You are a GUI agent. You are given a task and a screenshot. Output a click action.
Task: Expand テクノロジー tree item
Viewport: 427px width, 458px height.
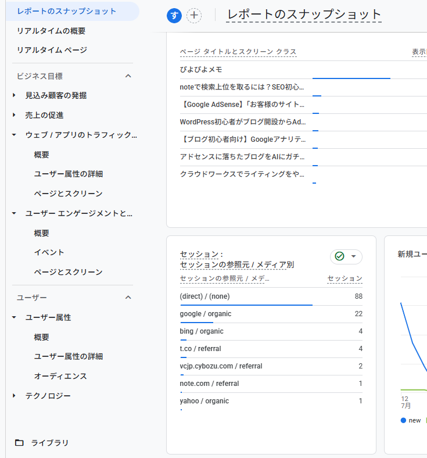tap(14, 396)
